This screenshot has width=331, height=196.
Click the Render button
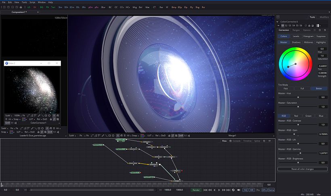point(196,190)
